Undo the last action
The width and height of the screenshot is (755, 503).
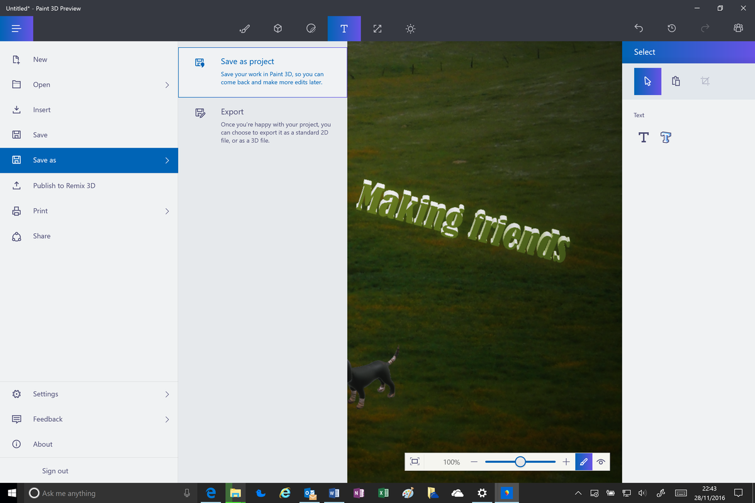(639, 28)
